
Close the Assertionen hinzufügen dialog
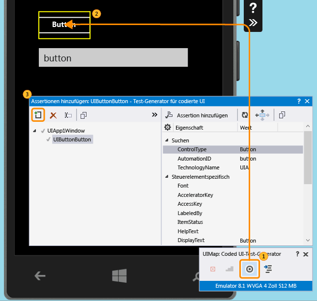pyautogui.click(x=307, y=101)
